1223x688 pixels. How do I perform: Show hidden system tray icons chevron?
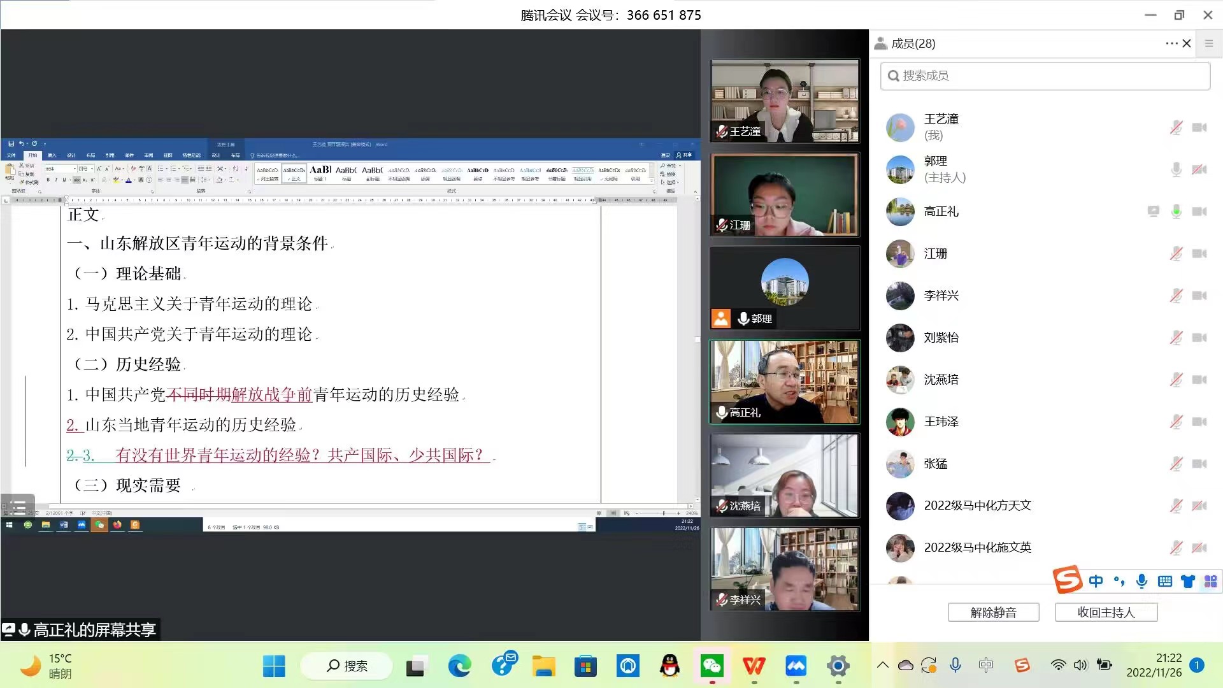(x=882, y=665)
